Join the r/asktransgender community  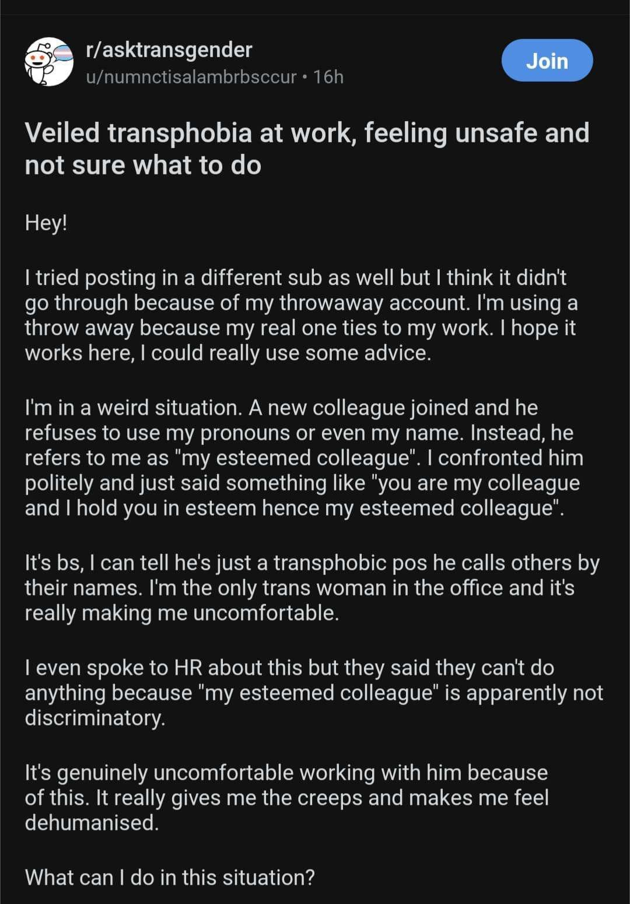tap(547, 61)
